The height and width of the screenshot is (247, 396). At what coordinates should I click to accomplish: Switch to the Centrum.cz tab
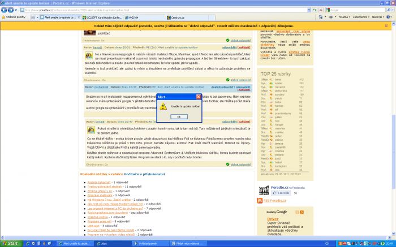pyautogui.click(x=187, y=18)
